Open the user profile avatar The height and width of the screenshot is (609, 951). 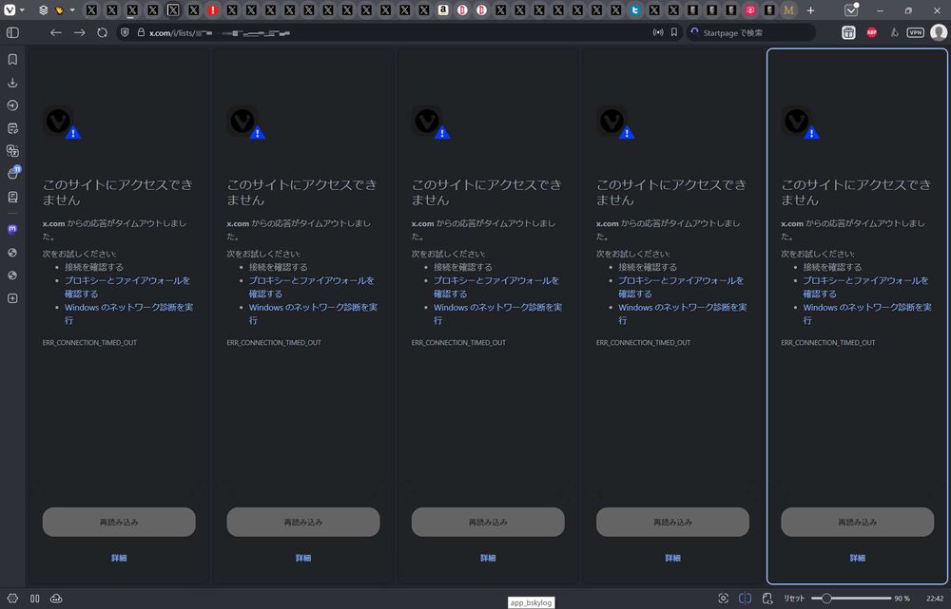939,32
